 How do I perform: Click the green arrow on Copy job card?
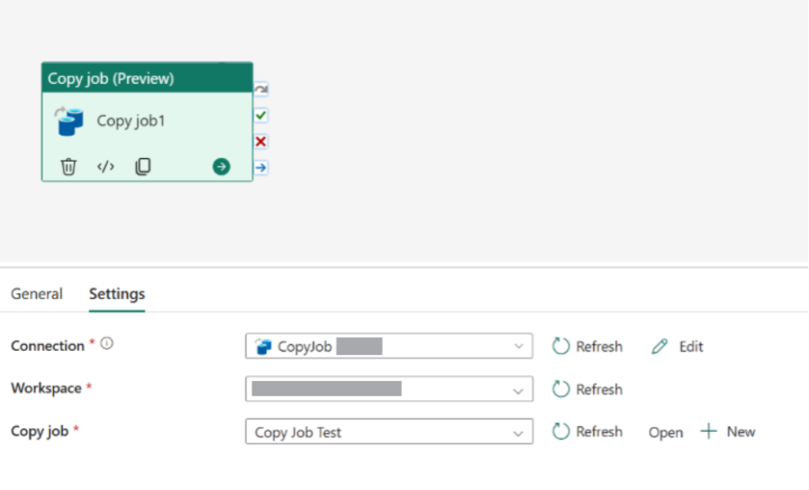221,167
